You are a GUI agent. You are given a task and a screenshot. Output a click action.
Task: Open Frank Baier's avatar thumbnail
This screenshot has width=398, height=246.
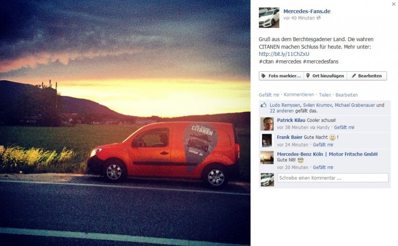coord(267,140)
